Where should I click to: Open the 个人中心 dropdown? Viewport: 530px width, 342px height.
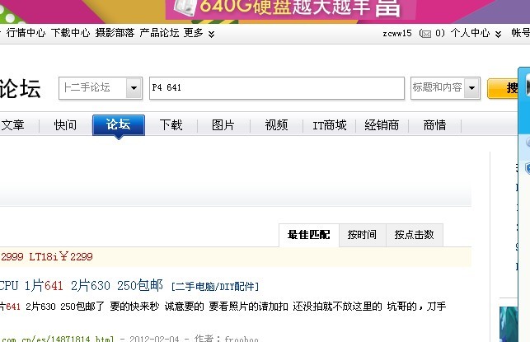497,34
